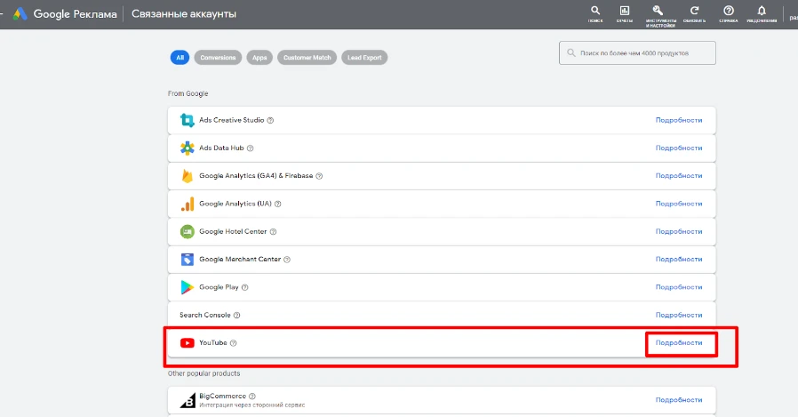Show help tooltip next to Ads Data Hub
Screen dimensions: 798x417
click(x=250, y=148)
